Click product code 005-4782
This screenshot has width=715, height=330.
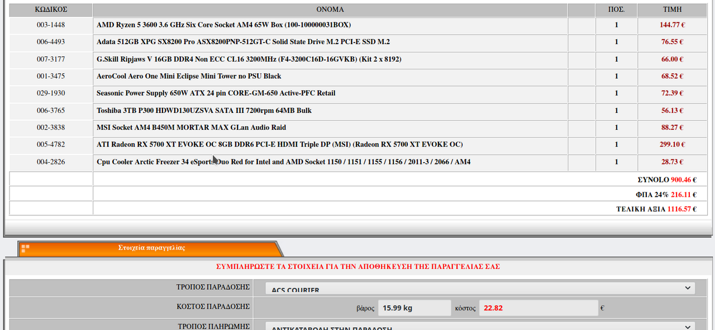[x=51, y=145]
